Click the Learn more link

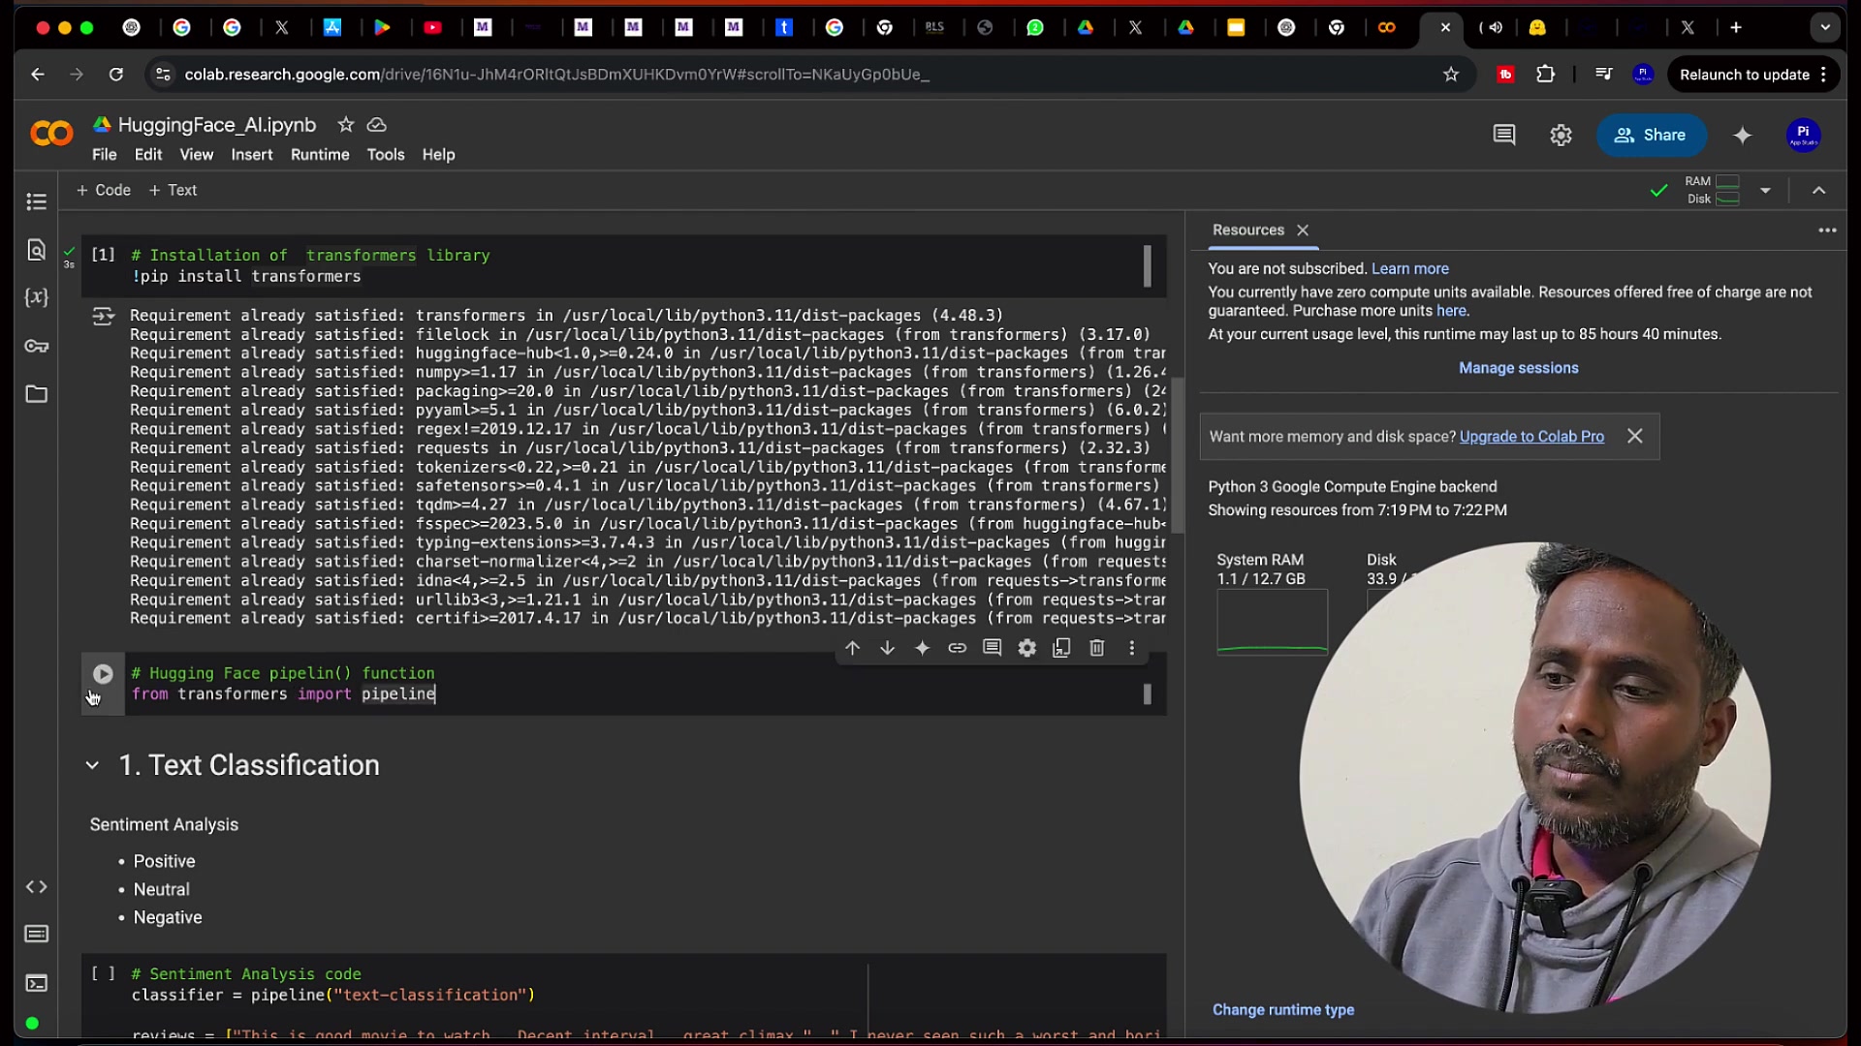point(1409,268)
